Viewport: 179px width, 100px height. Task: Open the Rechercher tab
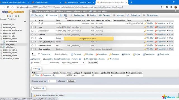click(x=77, y=15)
